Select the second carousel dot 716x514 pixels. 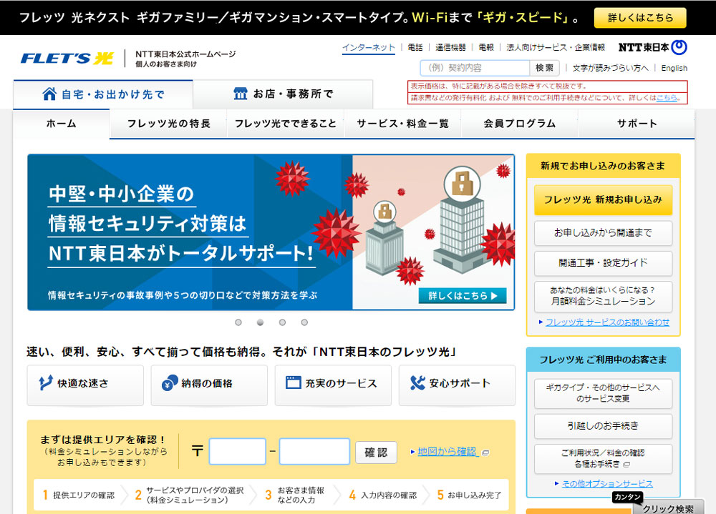(261, 322)
